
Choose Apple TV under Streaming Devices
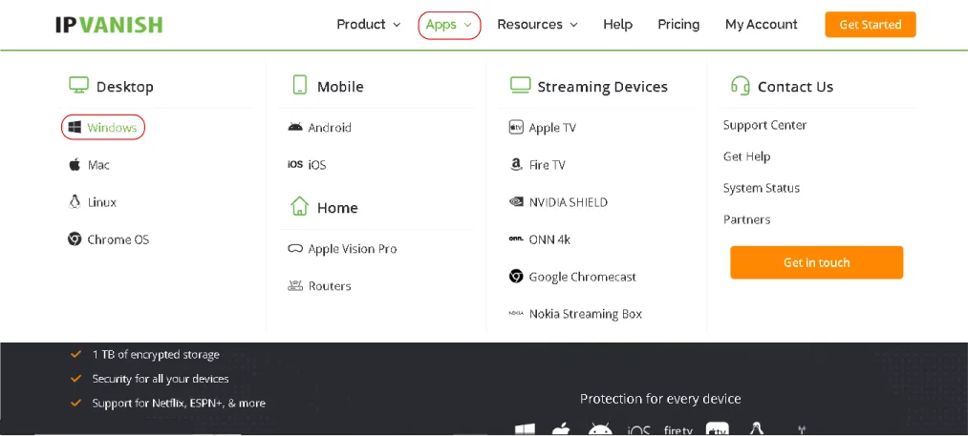coord(552,128)
